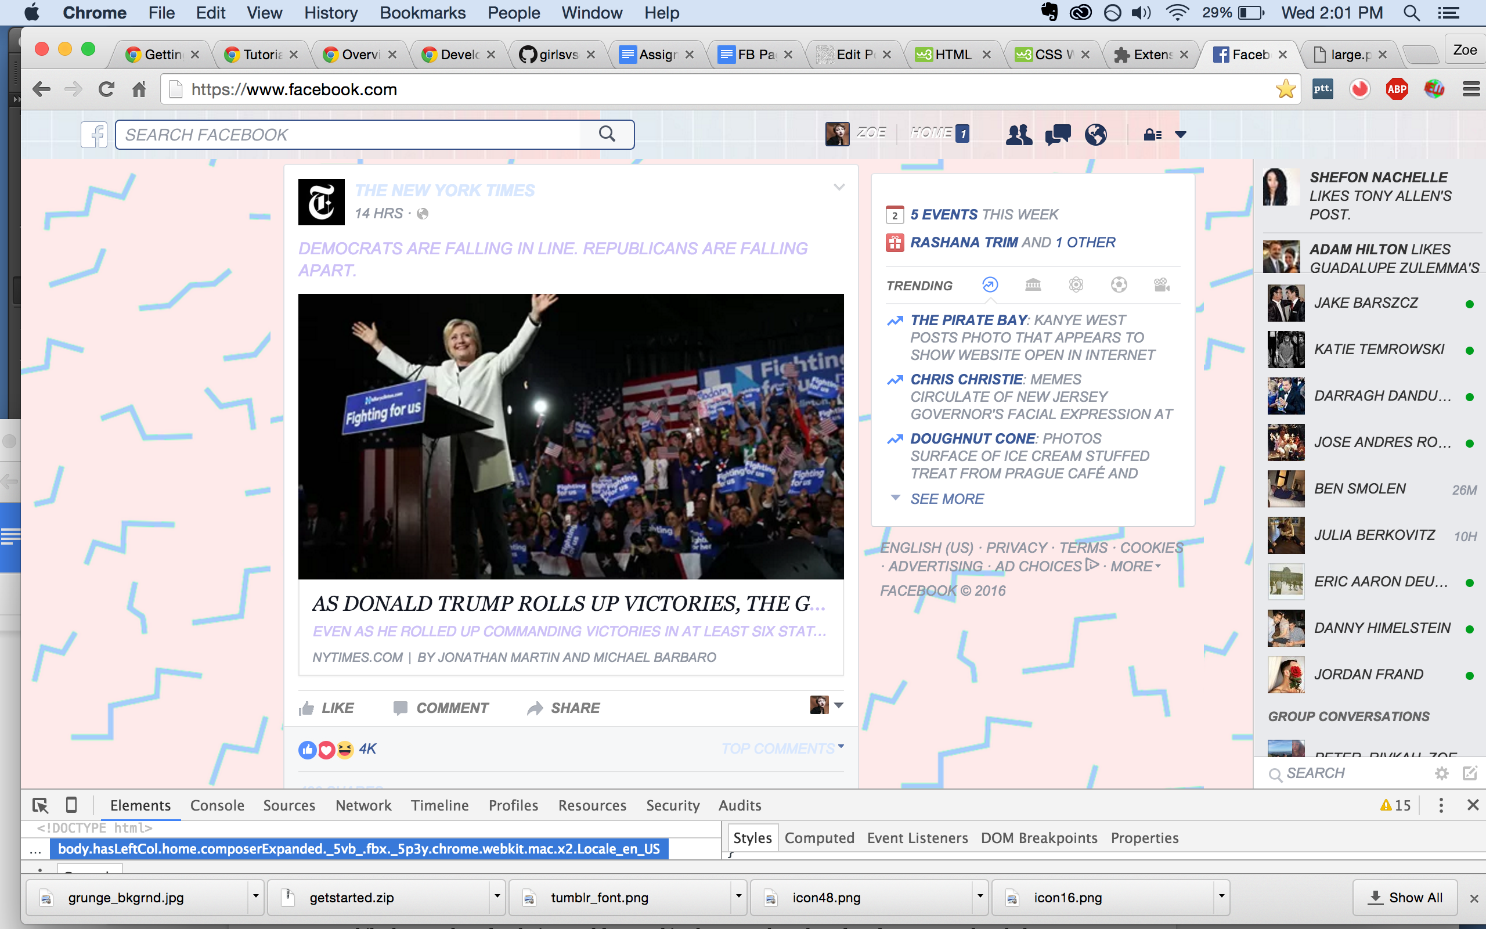Viewport: 1486px width, 929px height.
Task: Open Privacy Shortcuts lock icon
Action: click(1152, 135)
